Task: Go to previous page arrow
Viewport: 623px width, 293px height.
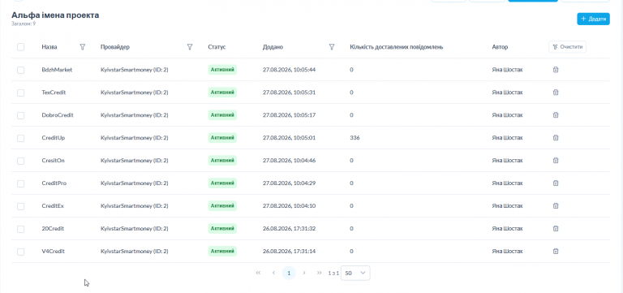Action: pyautogui.click(x=273, y=273)
